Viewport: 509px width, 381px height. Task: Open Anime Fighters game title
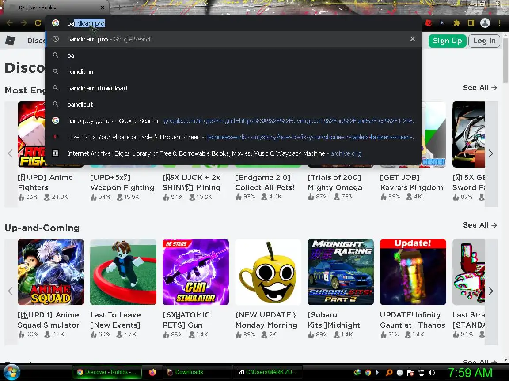click(46, 183)
